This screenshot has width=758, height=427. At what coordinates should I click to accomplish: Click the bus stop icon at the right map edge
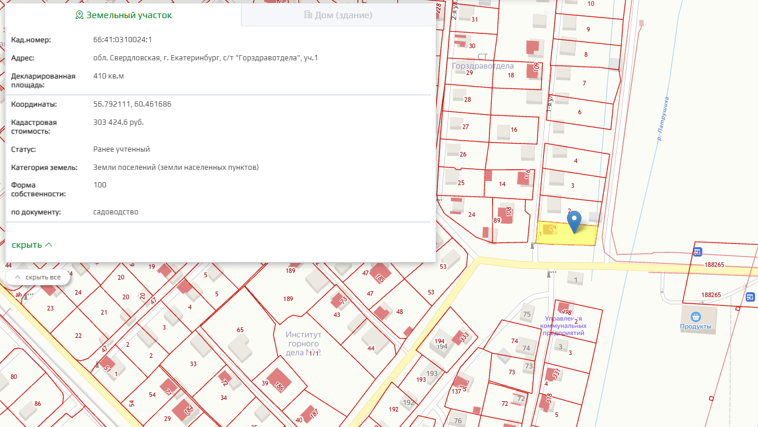pyautogui.click(x=750, y=297)
